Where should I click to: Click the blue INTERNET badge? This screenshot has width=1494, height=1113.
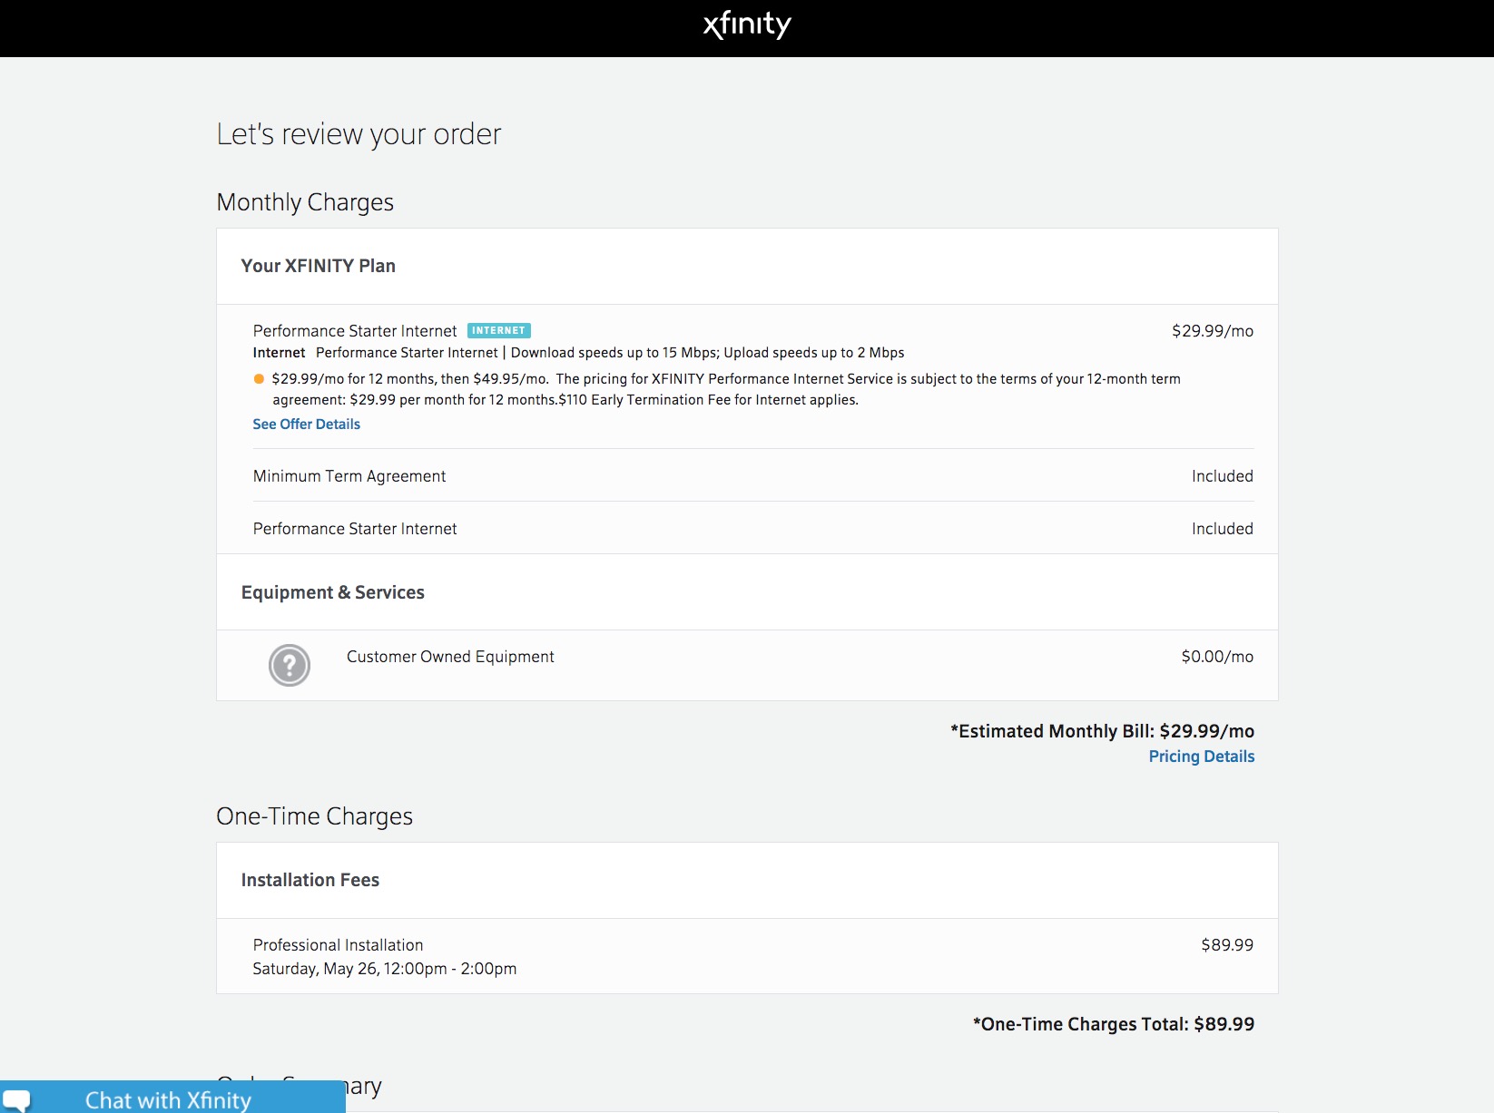(x=498, y=331)
